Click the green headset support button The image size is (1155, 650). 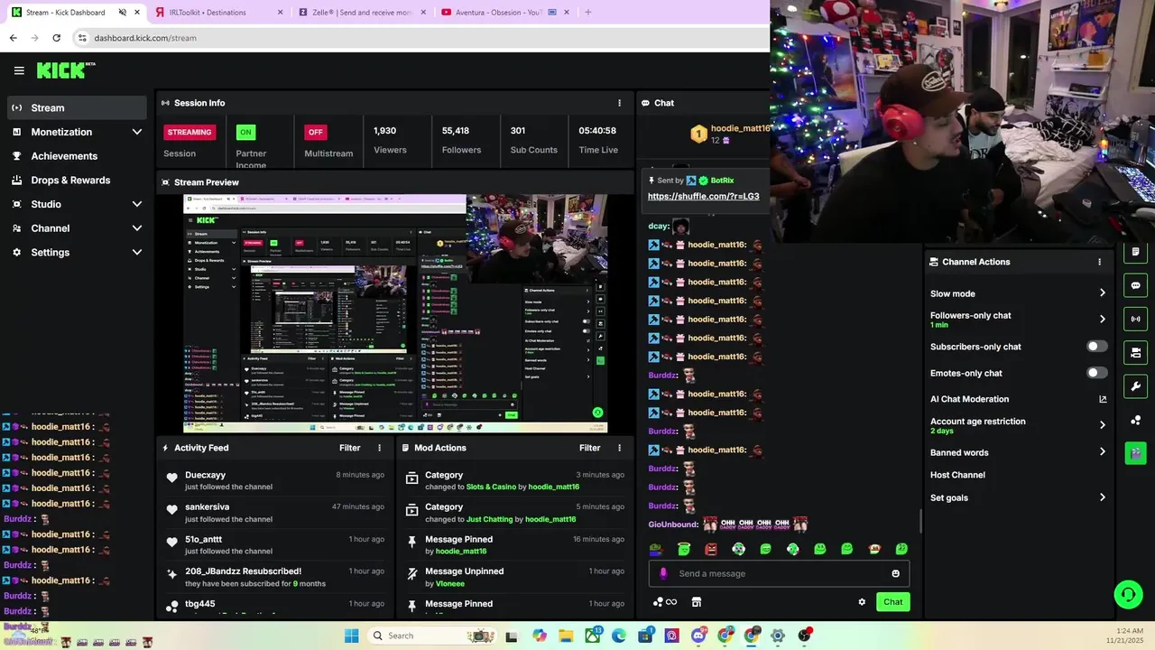point(1128,594)
